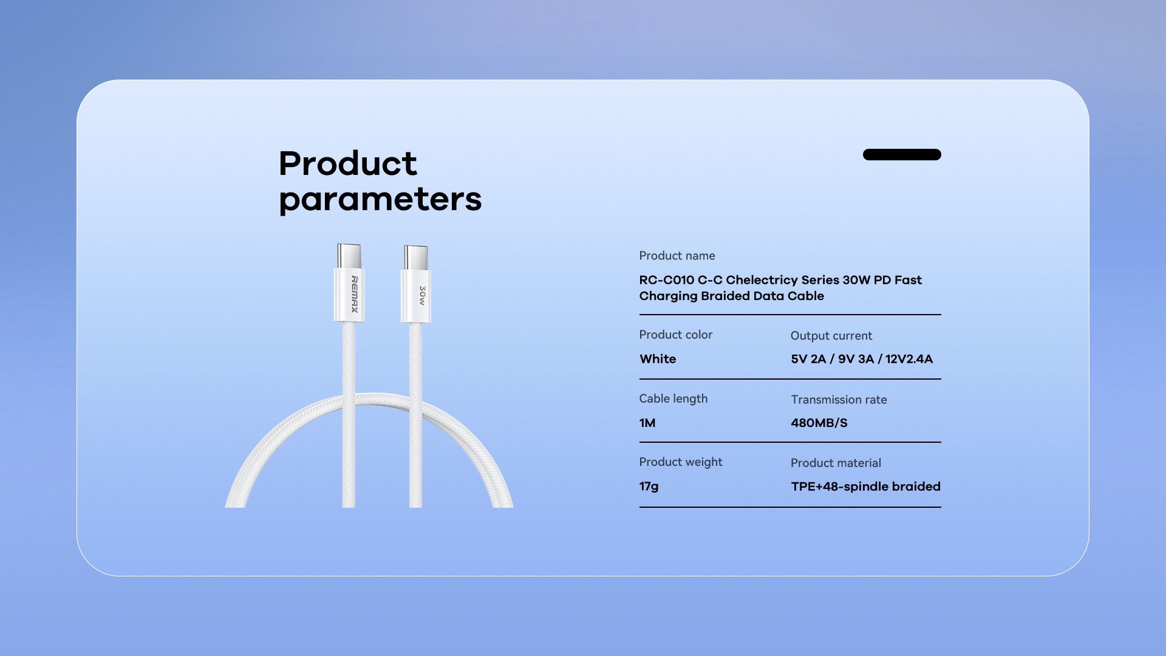Click the 'White' color value

click(658, 359)
